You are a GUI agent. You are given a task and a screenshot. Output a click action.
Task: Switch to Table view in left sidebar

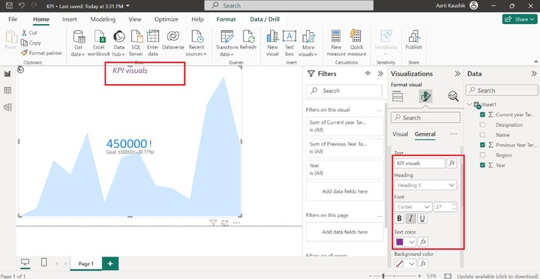pos(7,90)
